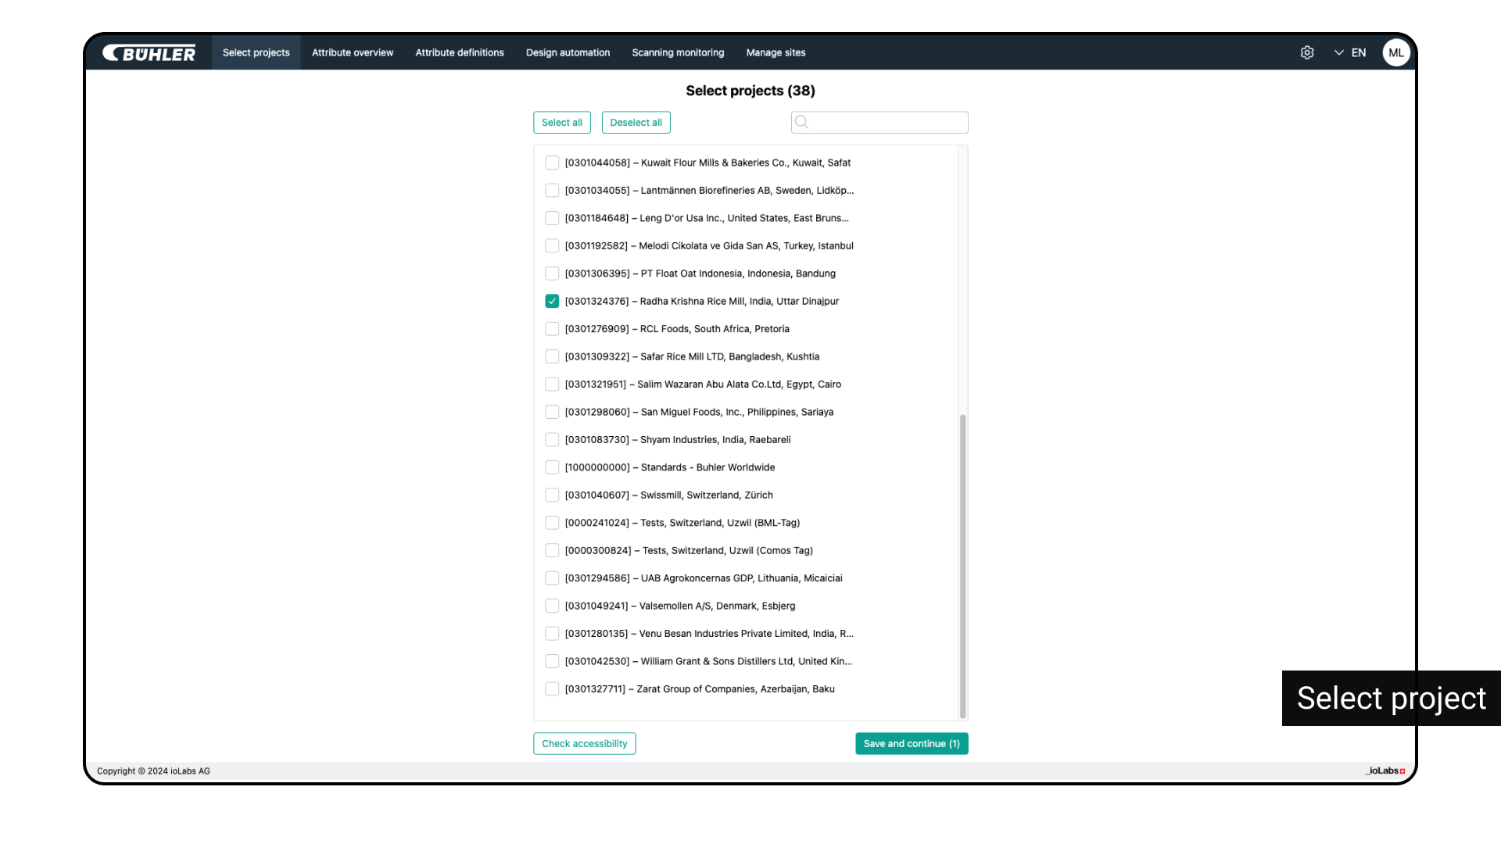
Task: Check RCL Foods South Africa checkbox
Action: [552, 329]
